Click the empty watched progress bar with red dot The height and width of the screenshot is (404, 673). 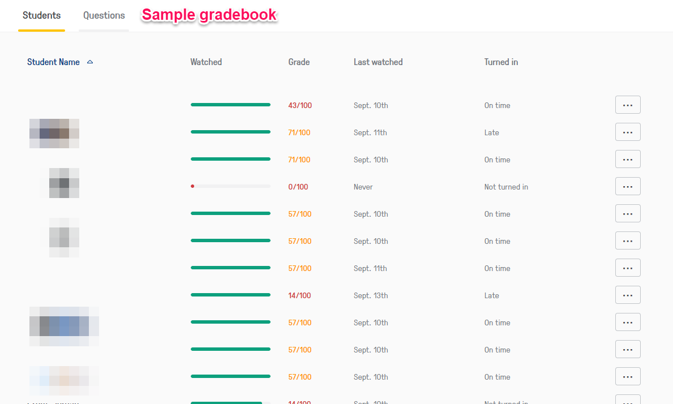(x=230, y=186)
